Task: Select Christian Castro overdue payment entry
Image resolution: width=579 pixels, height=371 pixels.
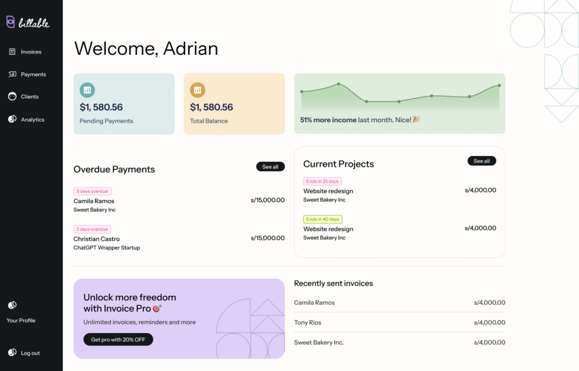Action: tap(97, 239)
